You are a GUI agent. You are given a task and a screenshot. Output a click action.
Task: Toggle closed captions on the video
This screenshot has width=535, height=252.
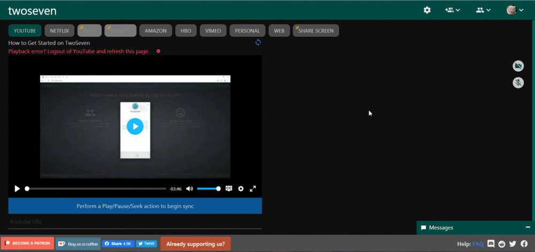[x=229, y=188]
